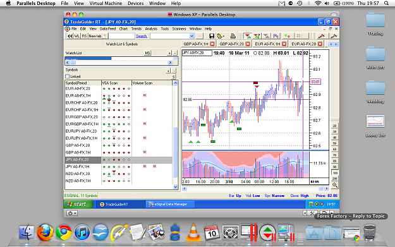Click the WL watch list toolbar button
The height and width of the screenshot is (247, 395).
coord(77,36)
